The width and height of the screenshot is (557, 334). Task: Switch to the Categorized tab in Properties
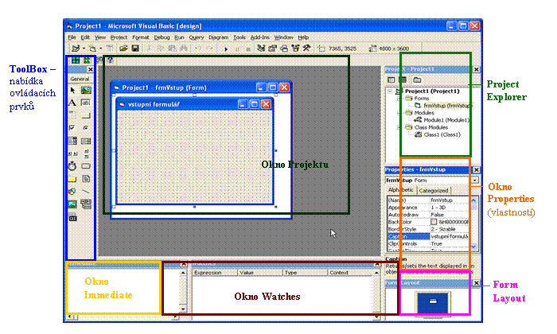point(434,191)
